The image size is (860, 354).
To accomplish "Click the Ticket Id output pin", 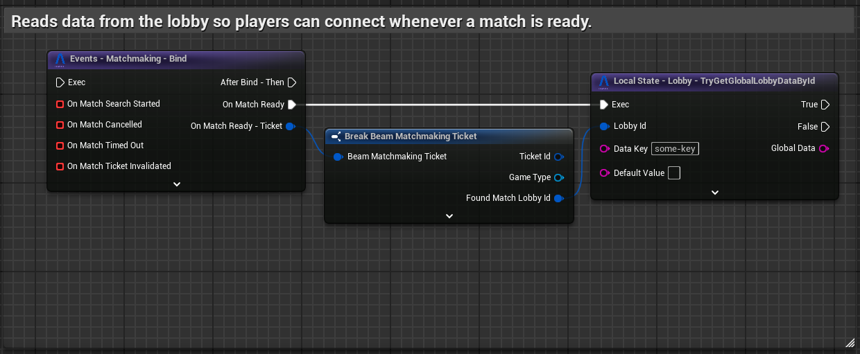I will pyautogui.click(x=558, y=157).
